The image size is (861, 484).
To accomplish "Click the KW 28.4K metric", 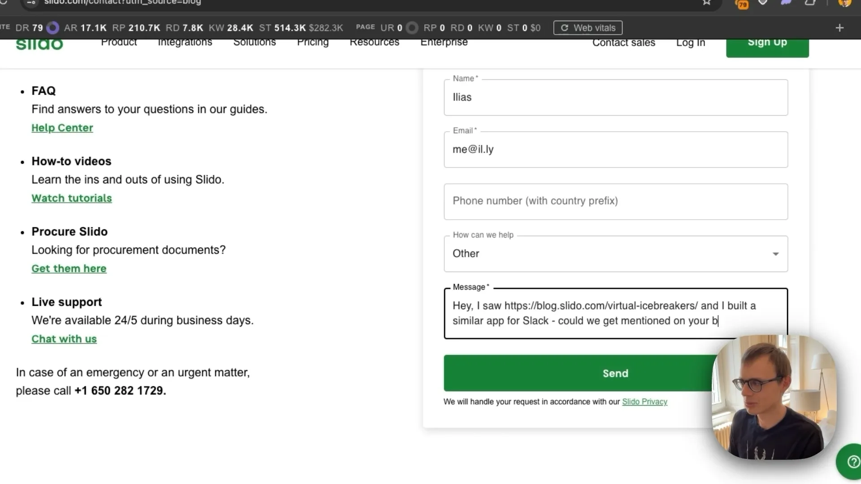I will tap(231, 28).
